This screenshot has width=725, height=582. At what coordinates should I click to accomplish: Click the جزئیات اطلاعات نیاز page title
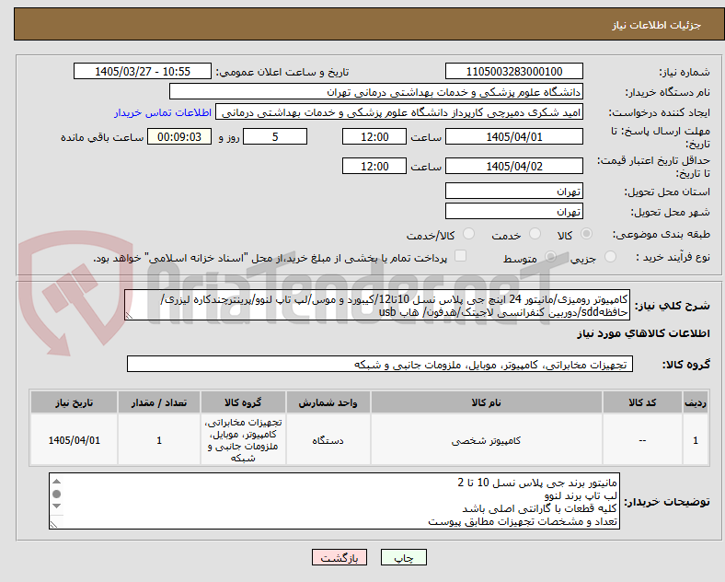tap(657, 25)
